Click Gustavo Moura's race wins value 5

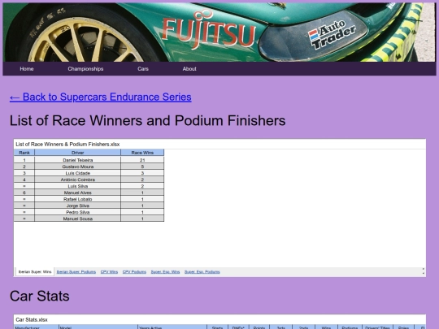point(142,167)
